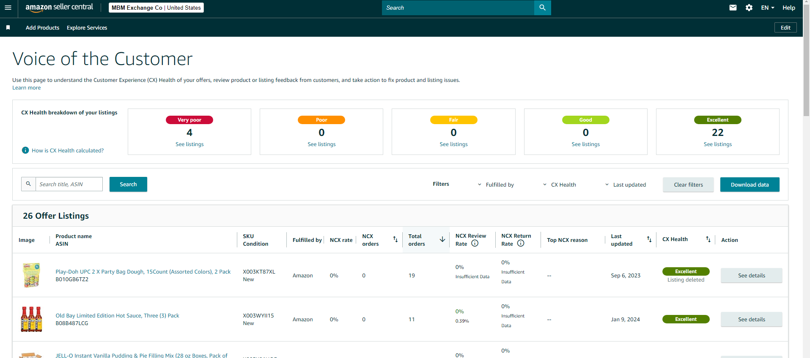The width and height of the screenshot is (810, 358).
Task: Click the magnifier search button in header
Action: coord(542,8)
